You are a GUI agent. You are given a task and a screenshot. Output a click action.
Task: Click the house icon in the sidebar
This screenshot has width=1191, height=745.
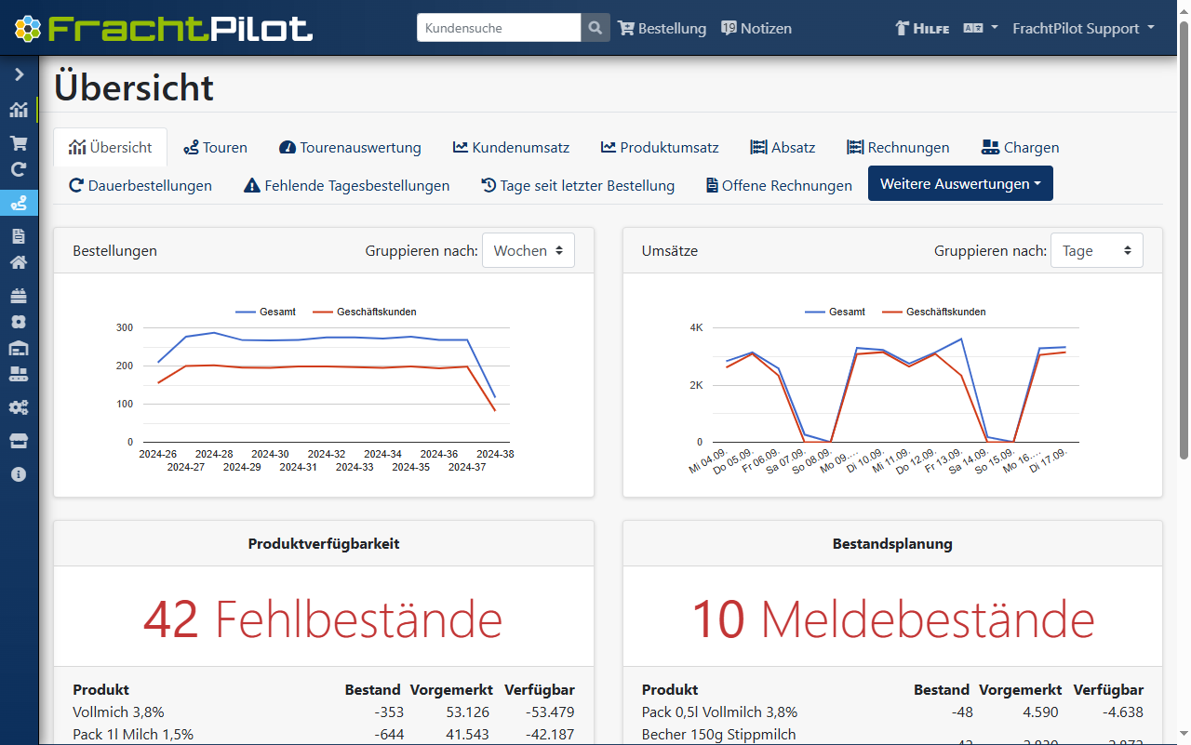pyautogui.click(x=19, y=262)
